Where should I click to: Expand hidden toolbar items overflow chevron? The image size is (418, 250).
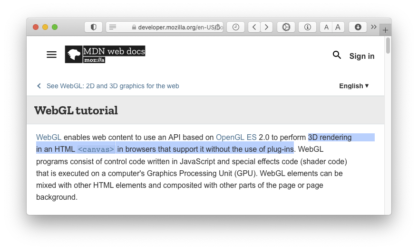374,27
